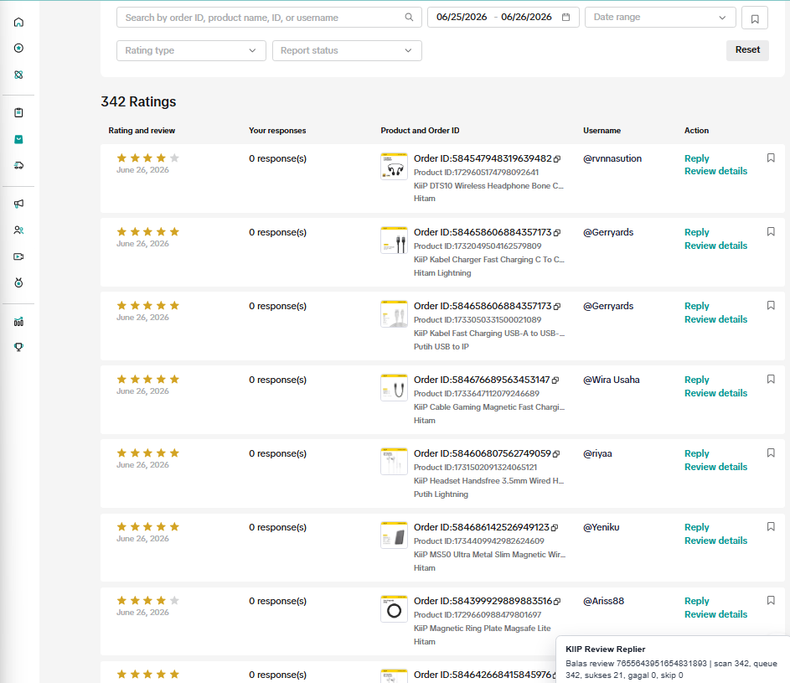Open Review details for @Ariss88
The height and width of the screenshot is (683, 790).
pyautogui.click(x=715, y=614)
